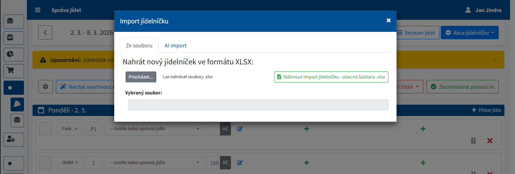Click the price field showing 150

tap(213, 163)
